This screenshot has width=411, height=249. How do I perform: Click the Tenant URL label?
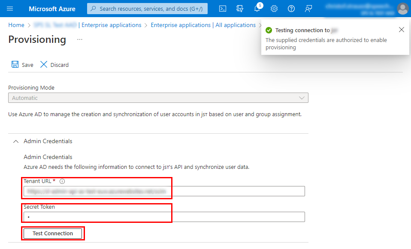coord(37,181)
